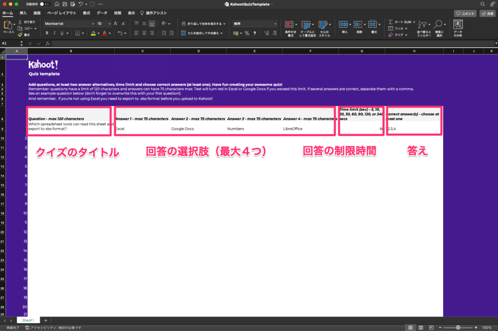Click the percent style icon
Screen dimensions: 498x331
(x=247, y=33)
